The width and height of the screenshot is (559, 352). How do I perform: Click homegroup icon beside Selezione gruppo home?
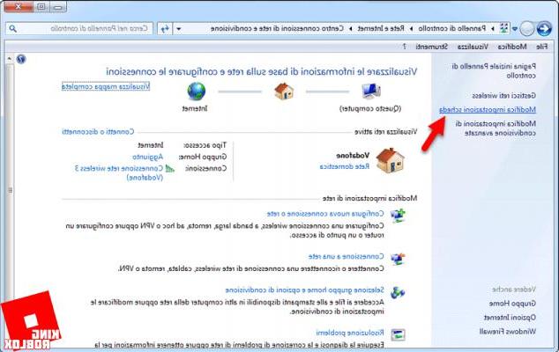pos(398,292)
